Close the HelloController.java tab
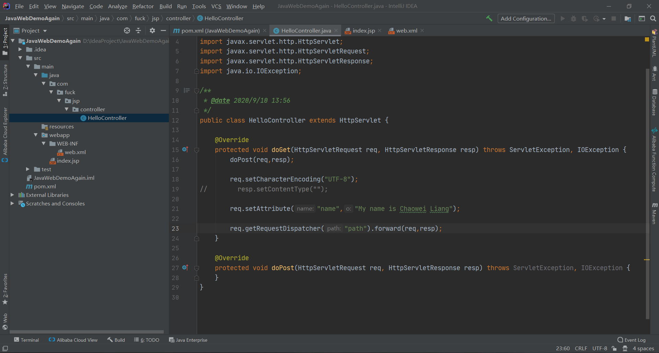Viewport: 659px width, 353px height. [x=336, y=30]
